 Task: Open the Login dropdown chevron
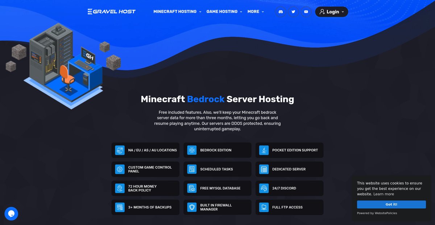click(343, 12)
